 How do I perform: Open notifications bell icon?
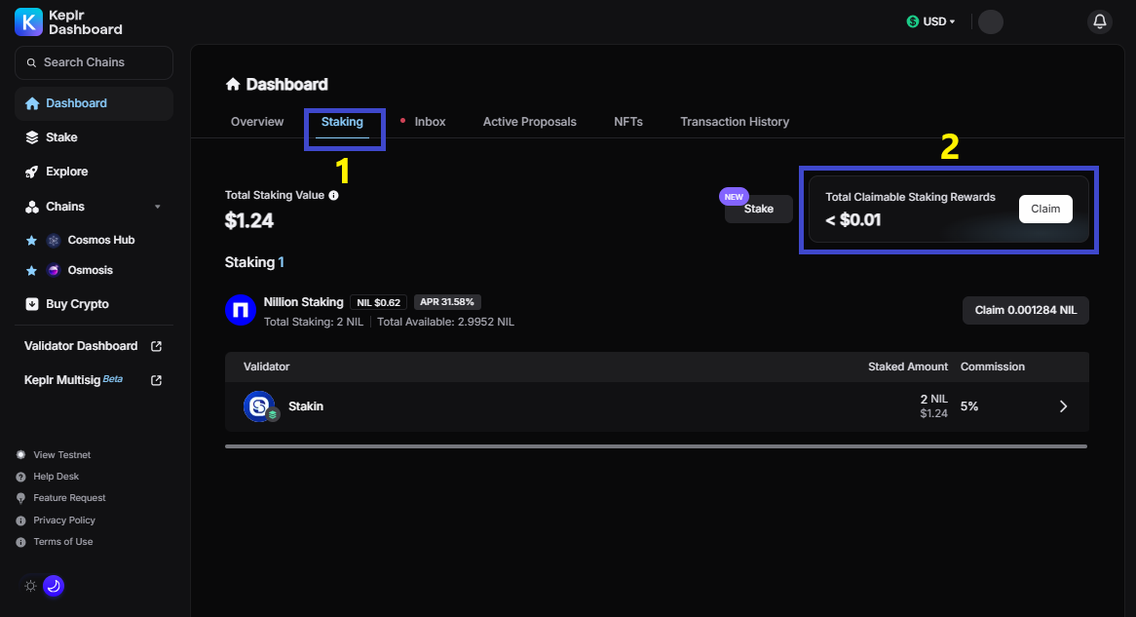coord(1100,21)
